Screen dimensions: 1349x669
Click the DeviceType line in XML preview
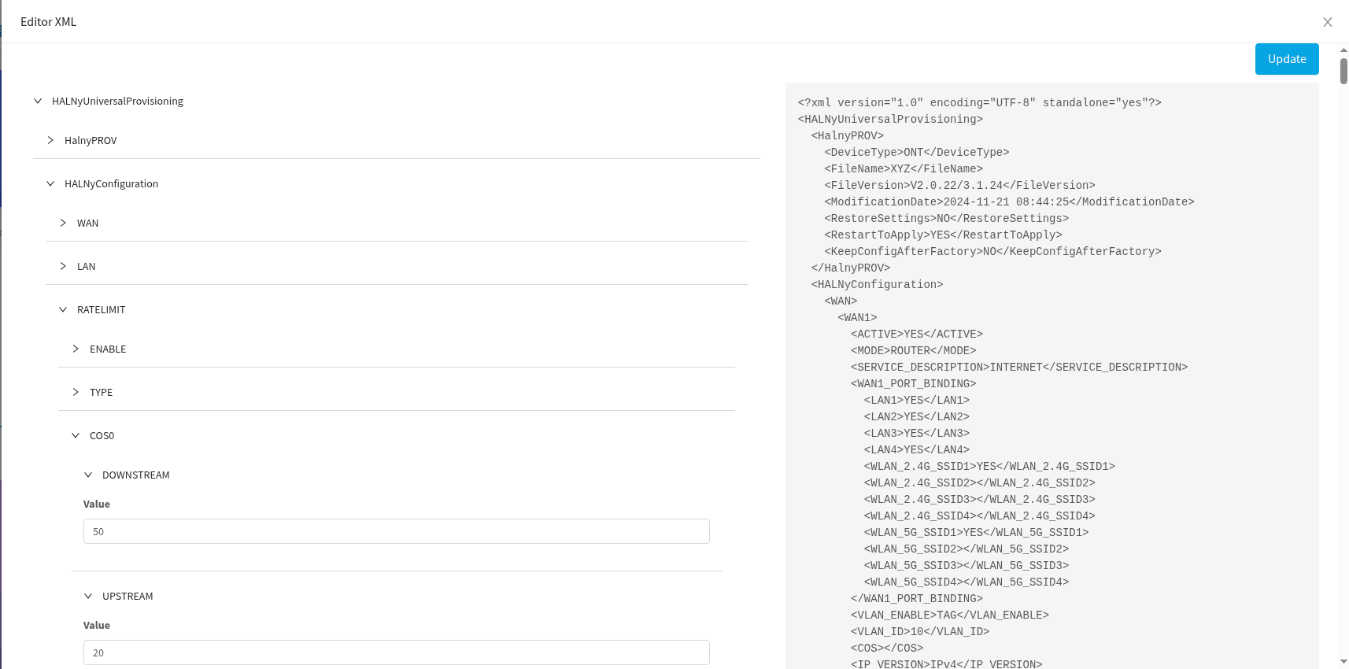click(916, 152)
